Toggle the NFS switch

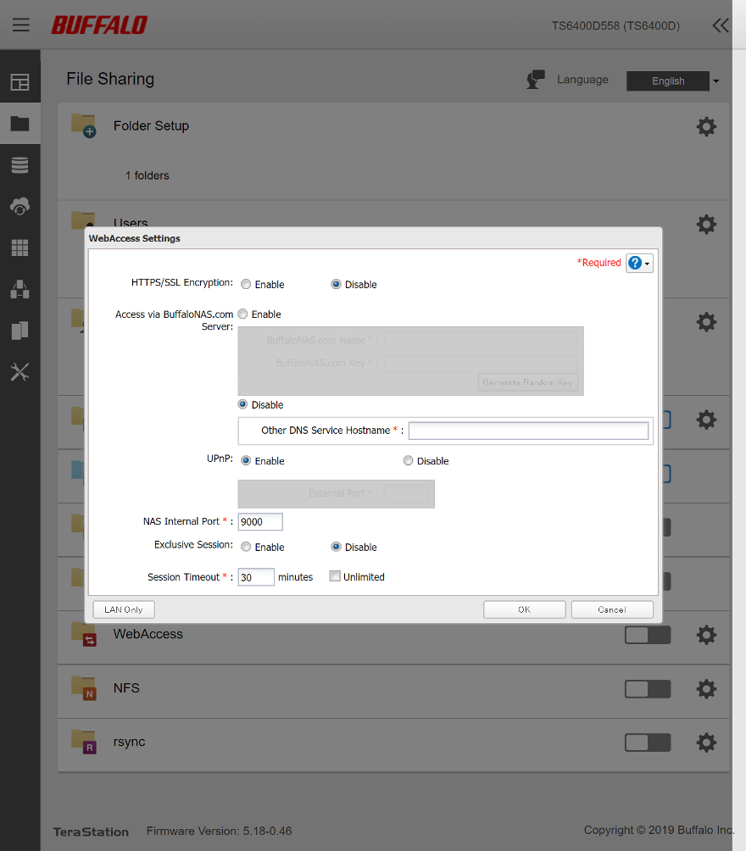point(648,689)
